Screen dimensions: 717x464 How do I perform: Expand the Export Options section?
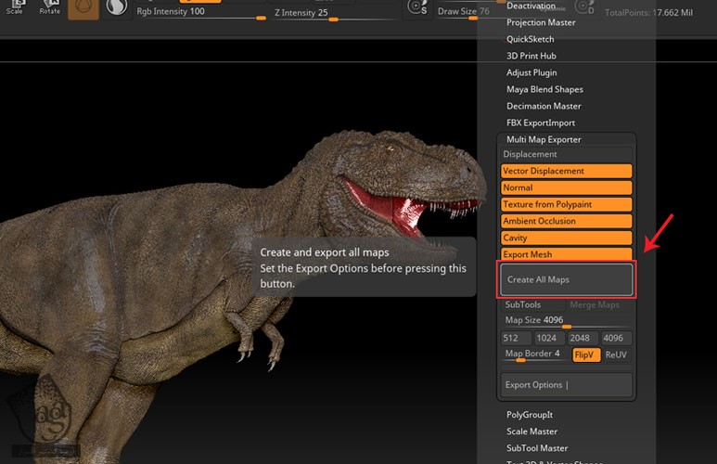(x=566, y=384)
